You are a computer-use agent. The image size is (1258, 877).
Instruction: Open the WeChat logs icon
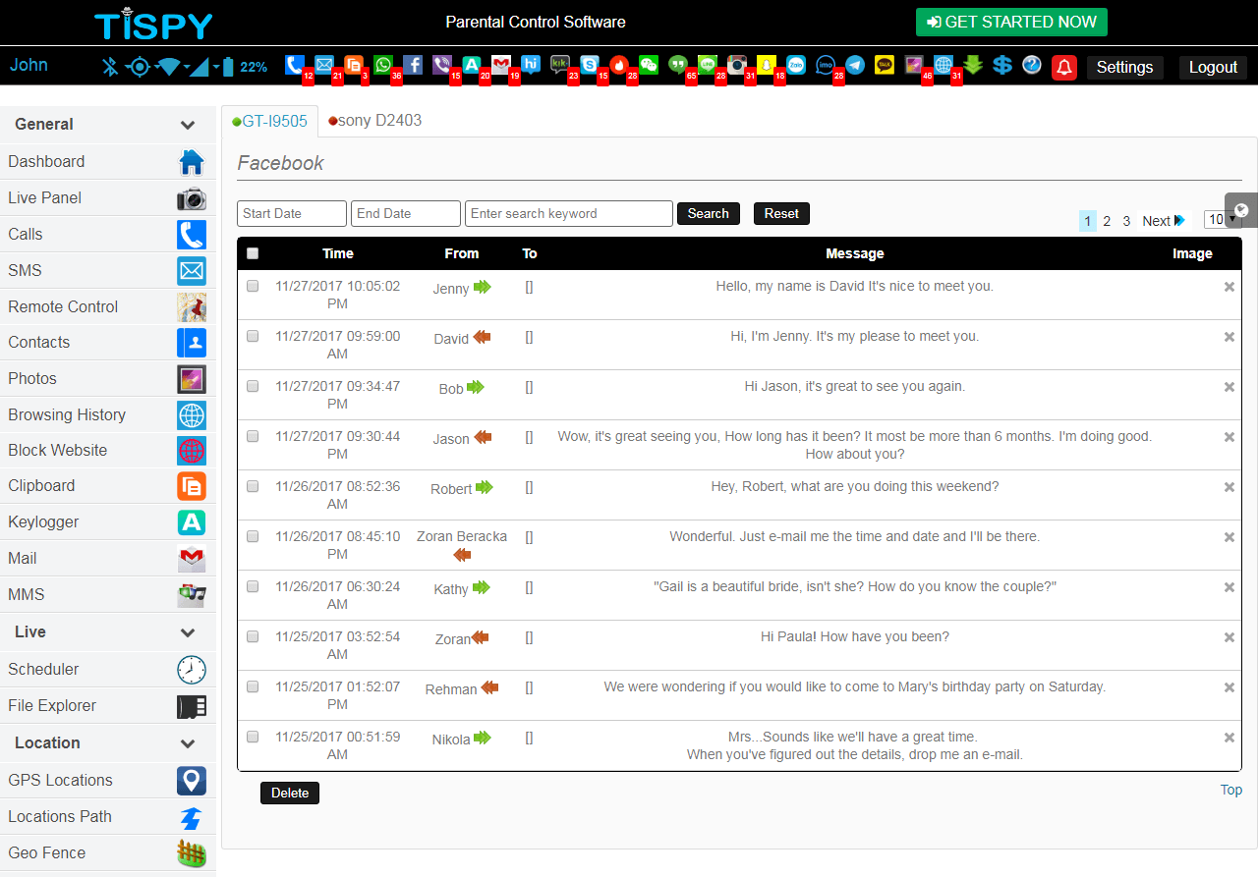click(x=649, y=65)
